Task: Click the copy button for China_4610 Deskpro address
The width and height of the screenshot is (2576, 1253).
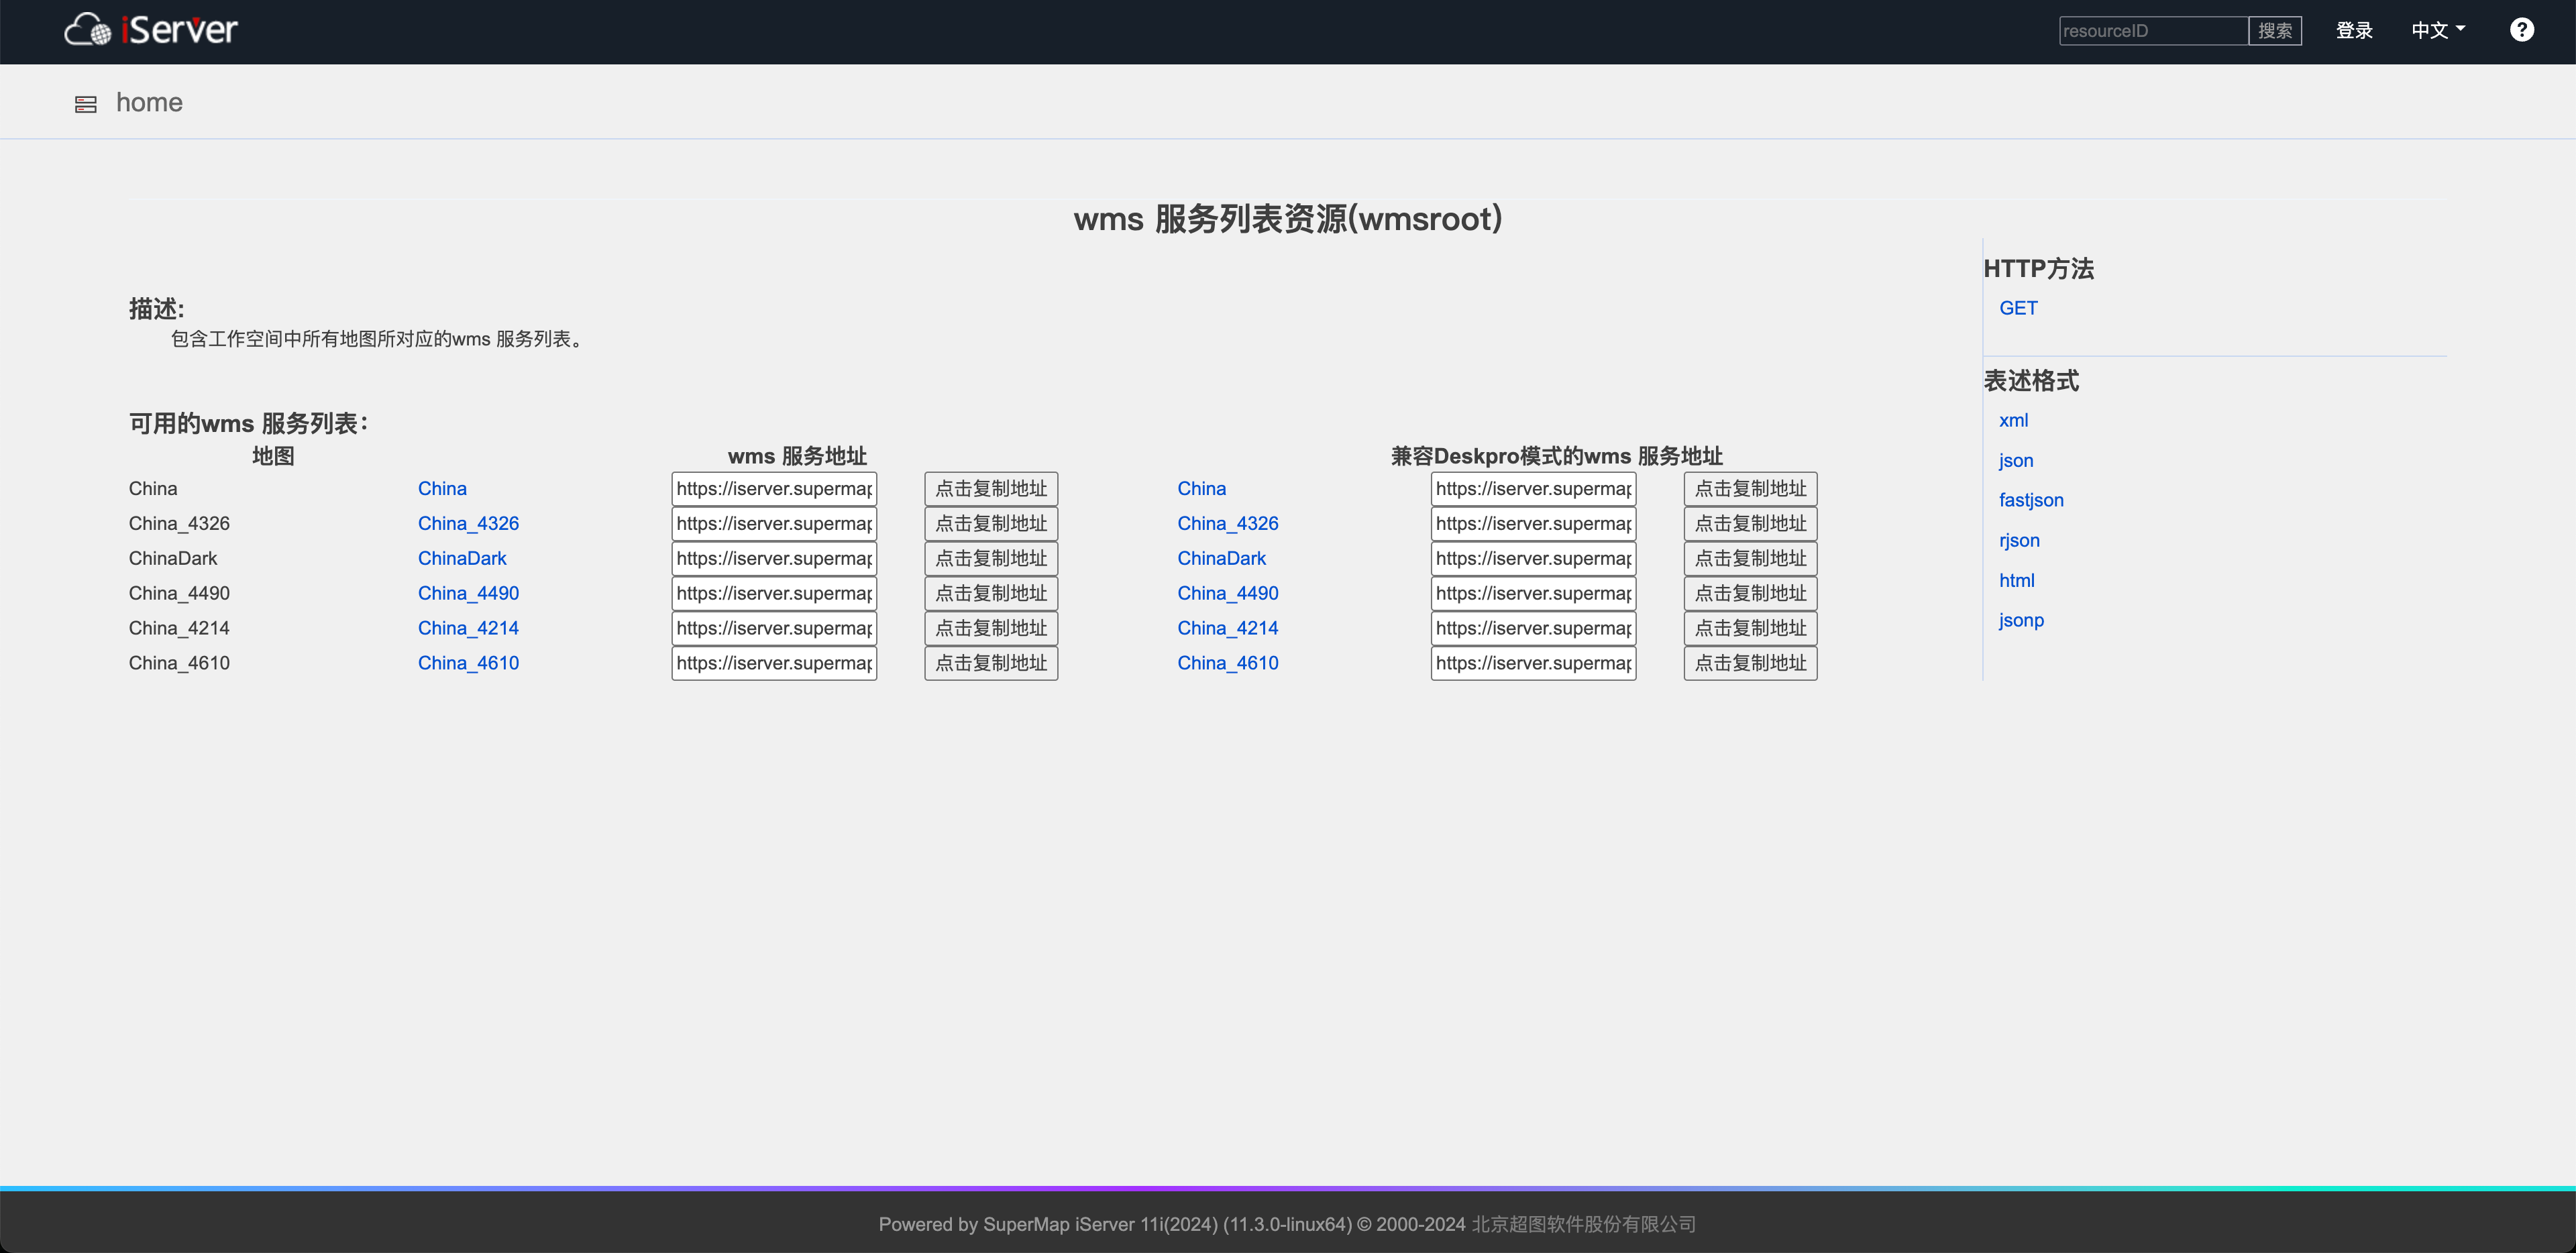Action: [1749, 662]
